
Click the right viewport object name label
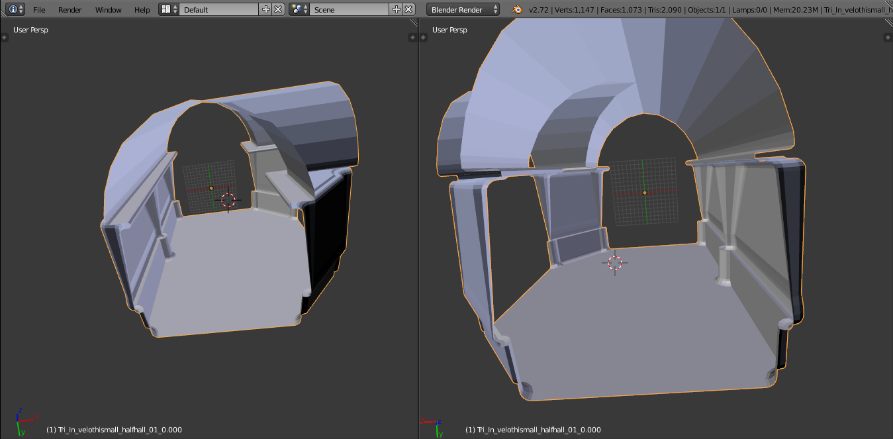(x=533, y=430)
